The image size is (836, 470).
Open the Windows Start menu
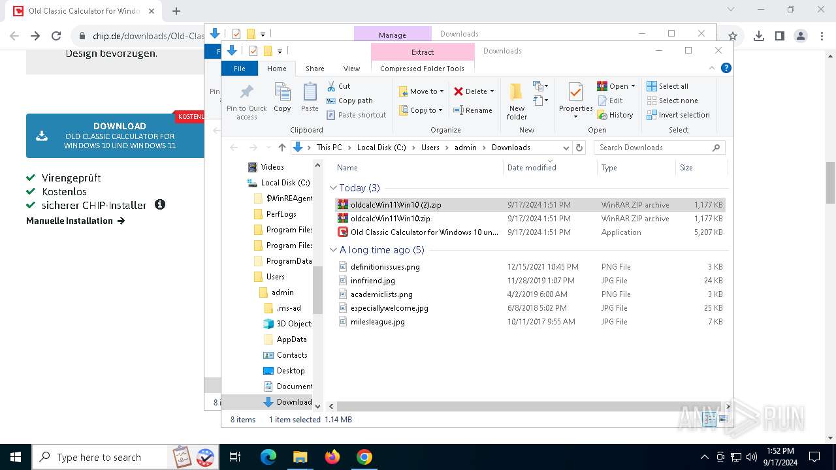click(16, 457)
